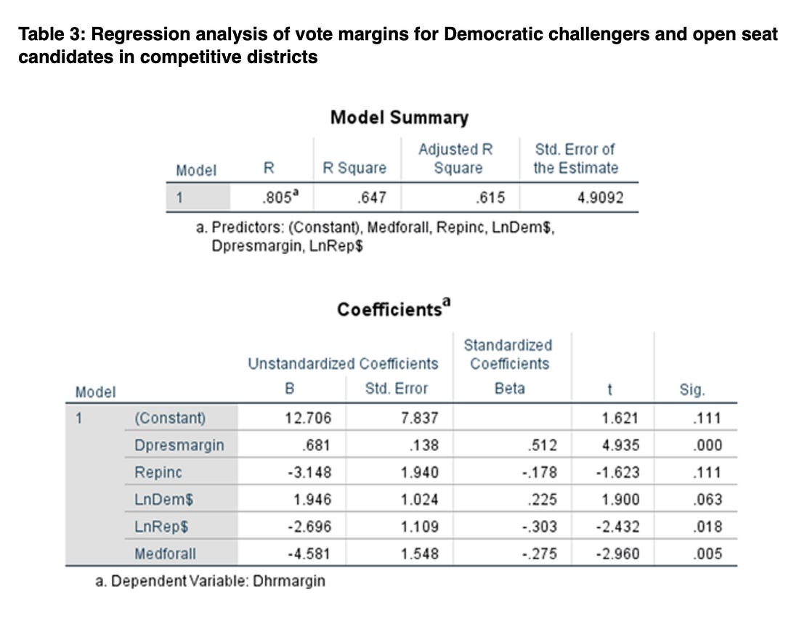
Task: Click the Model Summary title
Action: pyautogui.click(x=399, y=118)
